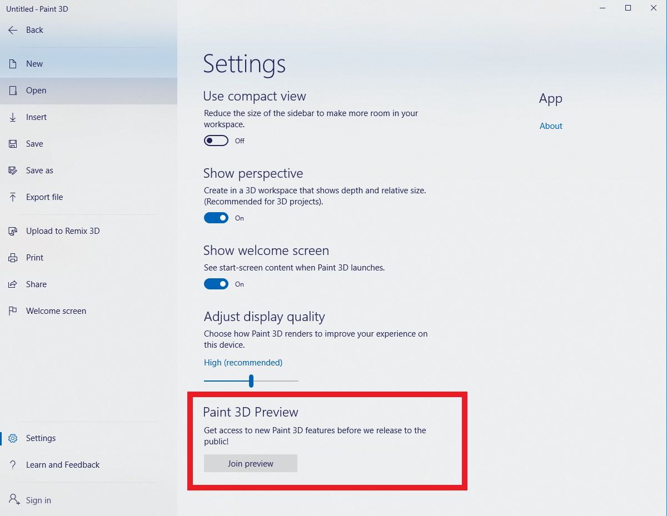667x516 pixels.
Task: Click the Settings gear icon
Action: pos(13,438)
